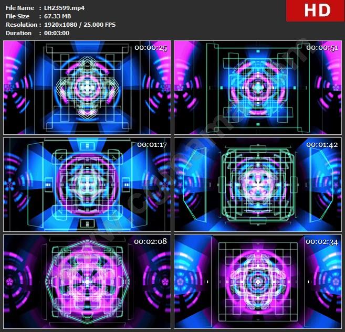This screenshot has width=345, height=332.
Task: Open the thumbnail at 00:00:51
Action: pos(257,88)
